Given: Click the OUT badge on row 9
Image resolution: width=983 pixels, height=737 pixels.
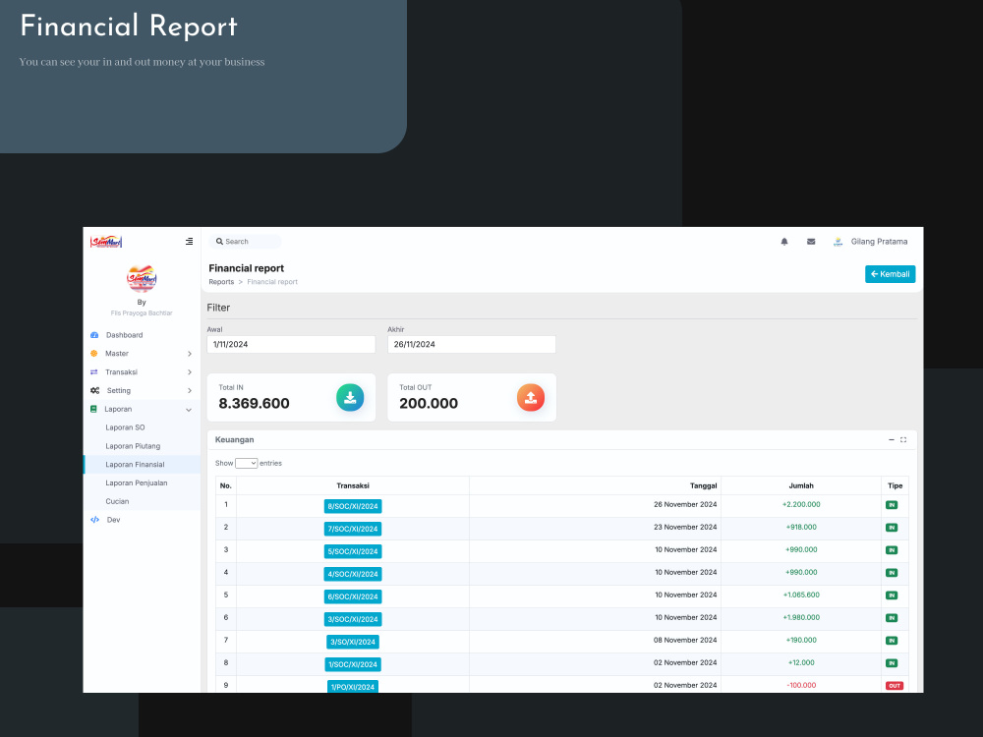Looking at the screenshot, I should click(x=894, y=686).
